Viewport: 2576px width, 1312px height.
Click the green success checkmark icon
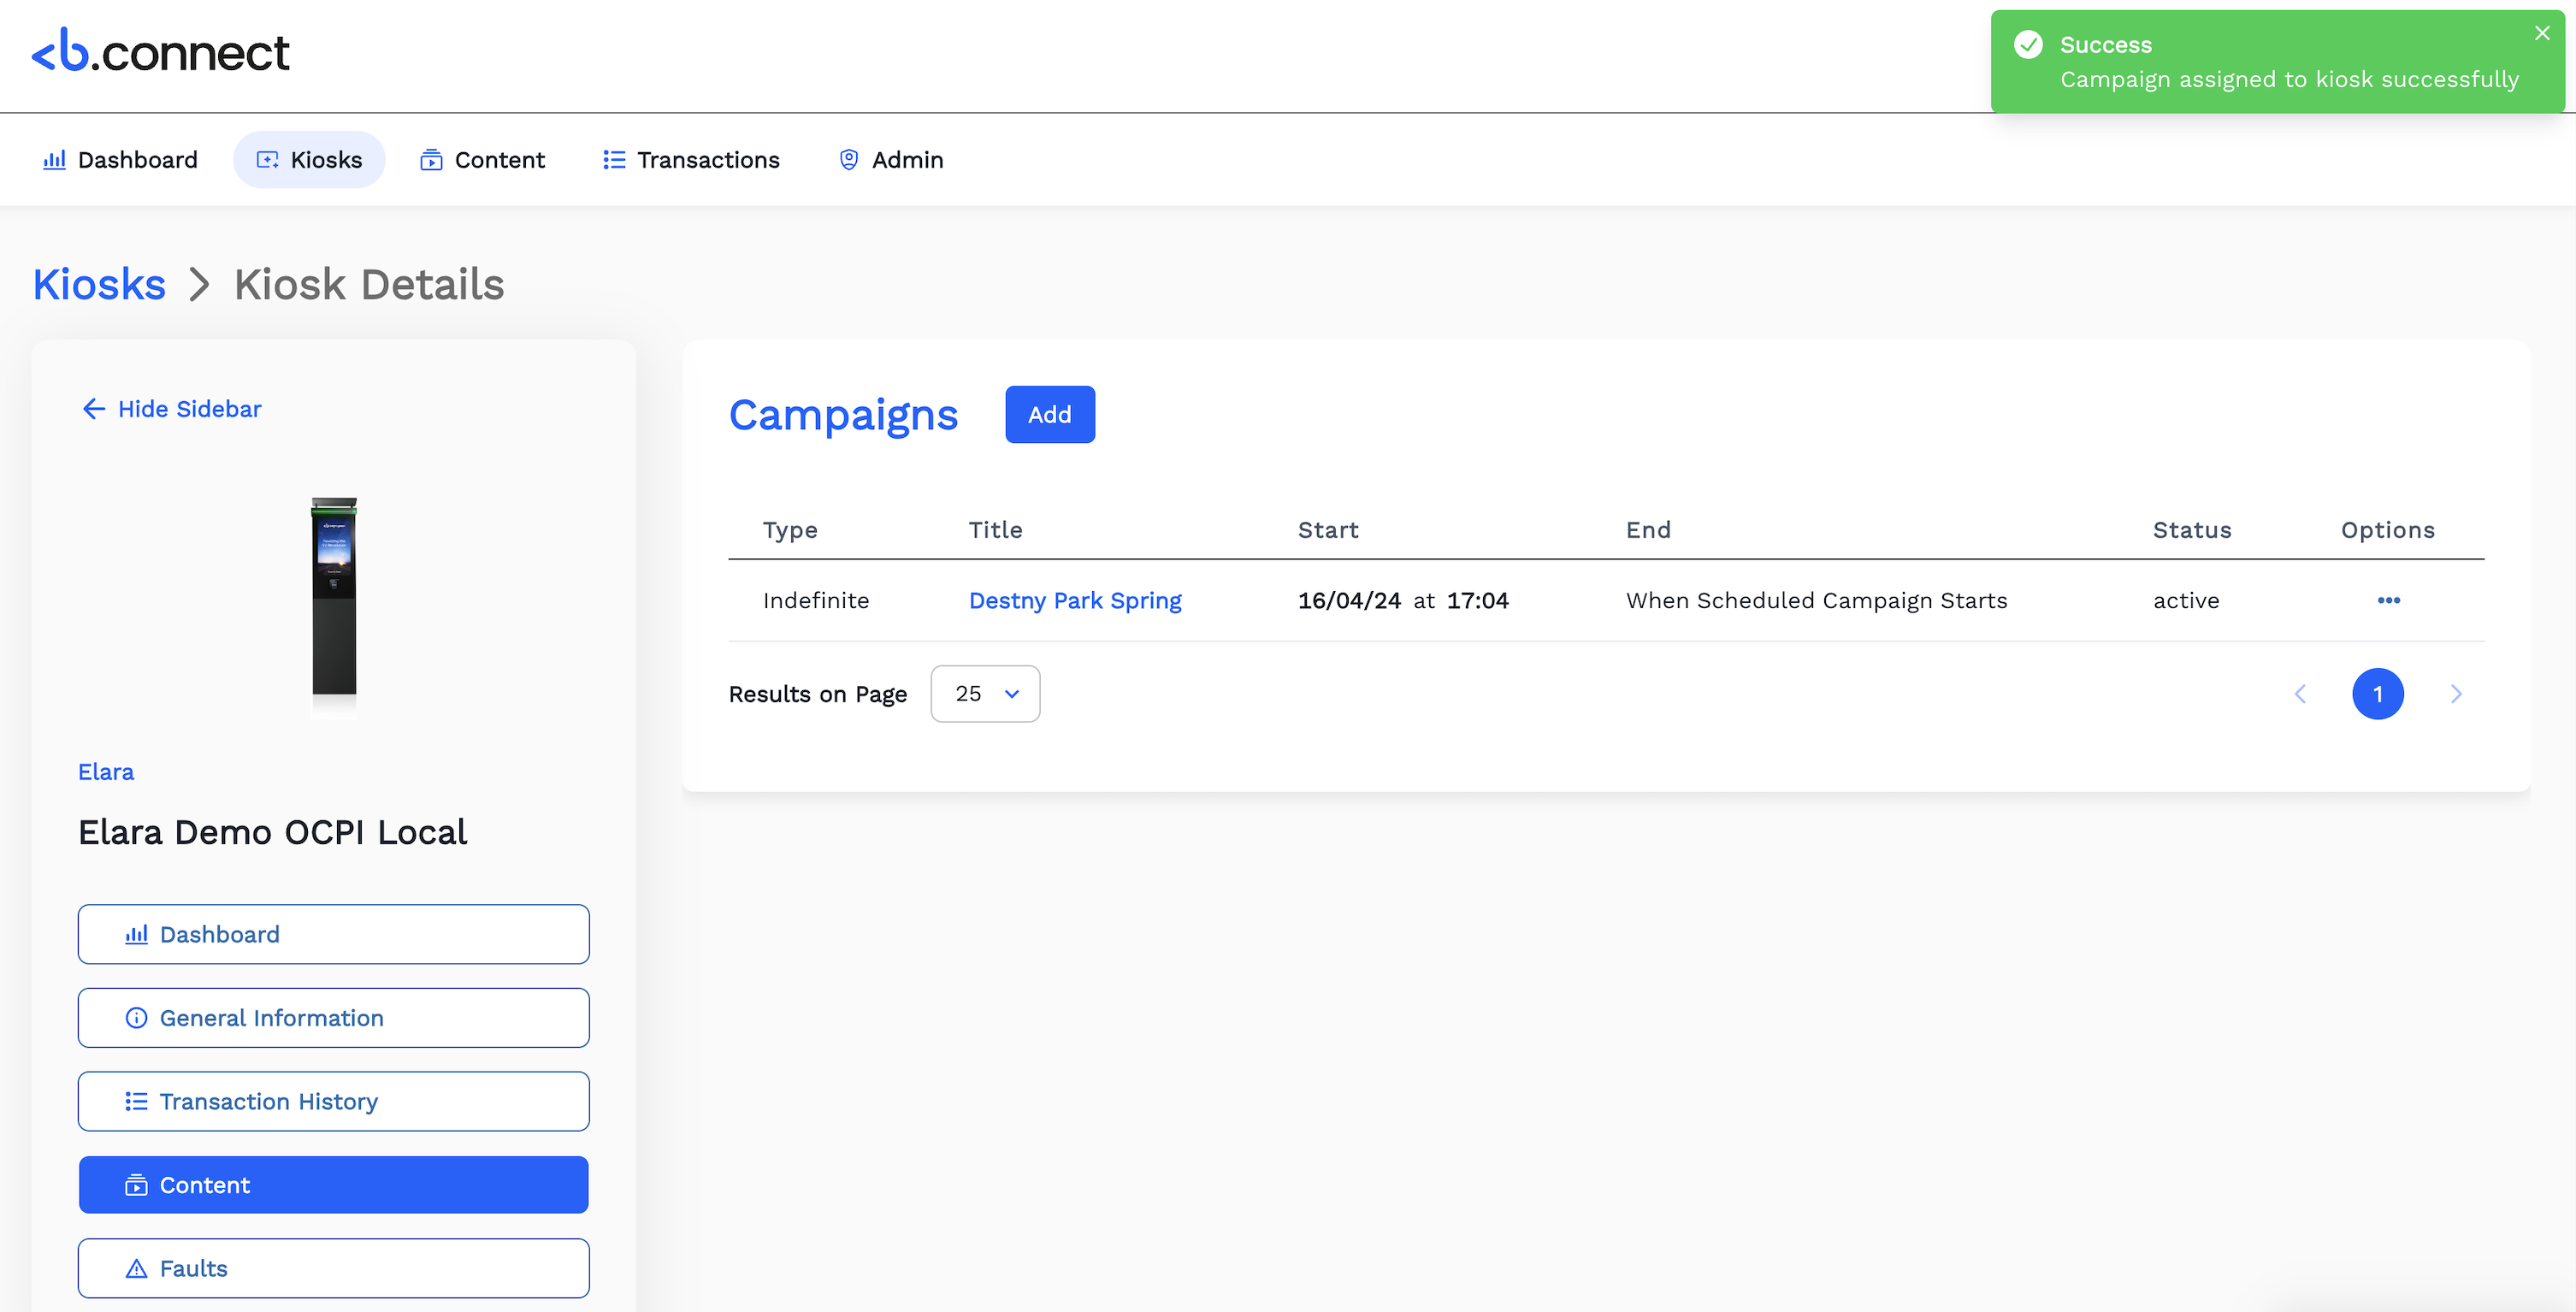[2028, 45]
